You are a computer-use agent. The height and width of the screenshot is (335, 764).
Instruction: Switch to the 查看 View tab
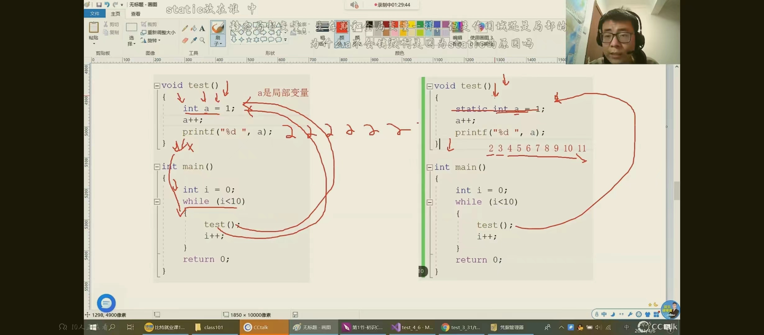(x=135, y=14)
